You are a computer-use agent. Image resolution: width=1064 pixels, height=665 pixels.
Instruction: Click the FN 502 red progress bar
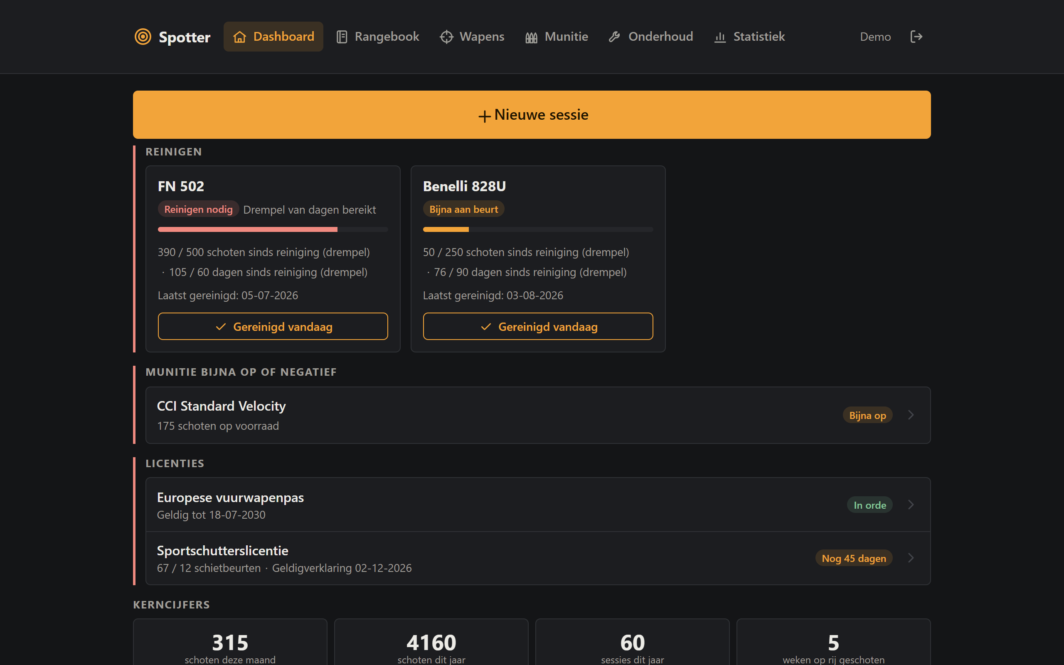273,229
